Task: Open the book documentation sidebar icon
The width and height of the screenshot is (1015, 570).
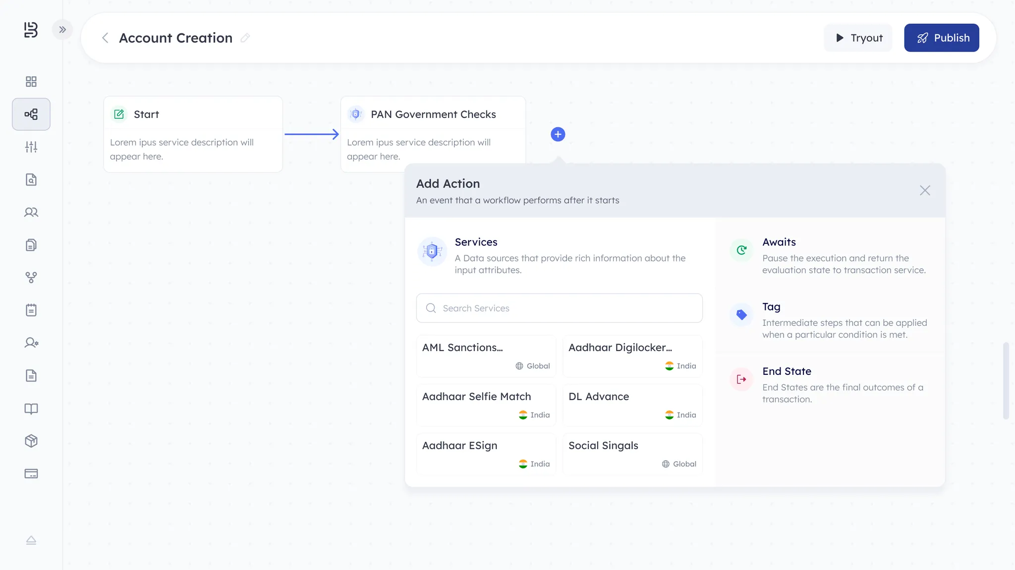Action: (31, 409)
